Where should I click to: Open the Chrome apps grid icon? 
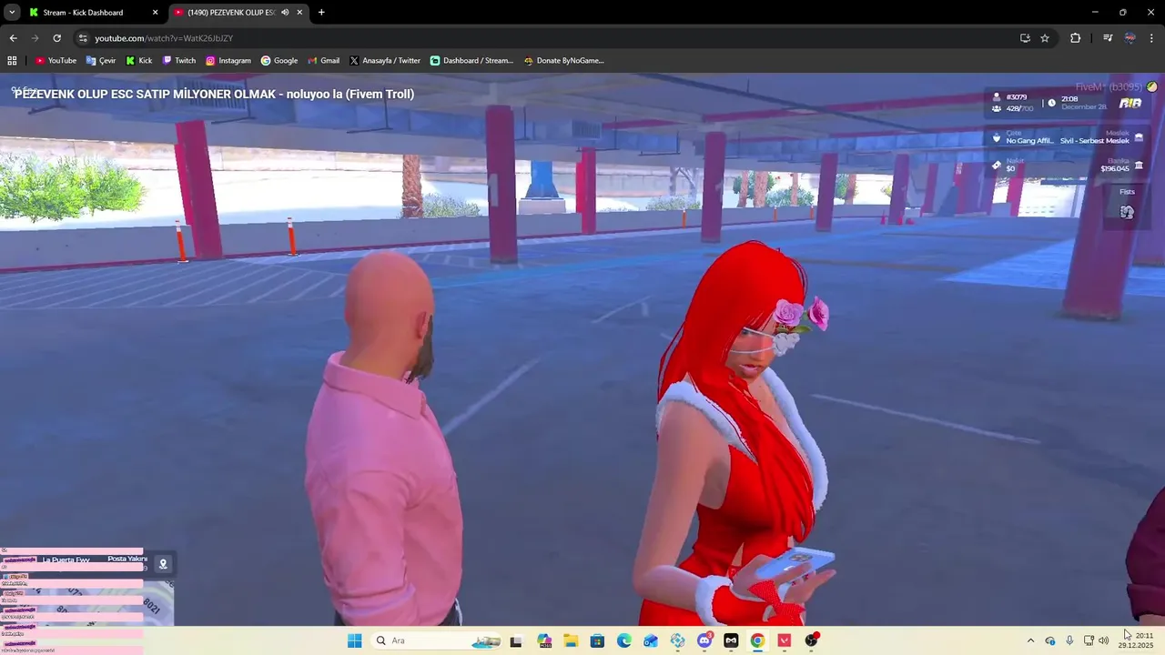pos(12,61)
